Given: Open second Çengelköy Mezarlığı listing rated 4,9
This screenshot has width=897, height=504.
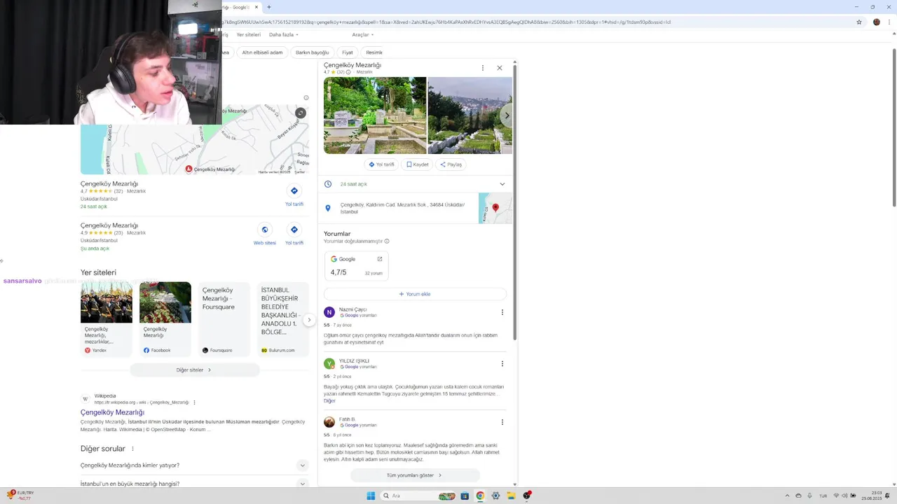Looking at the screenshot, I should 109,225.
